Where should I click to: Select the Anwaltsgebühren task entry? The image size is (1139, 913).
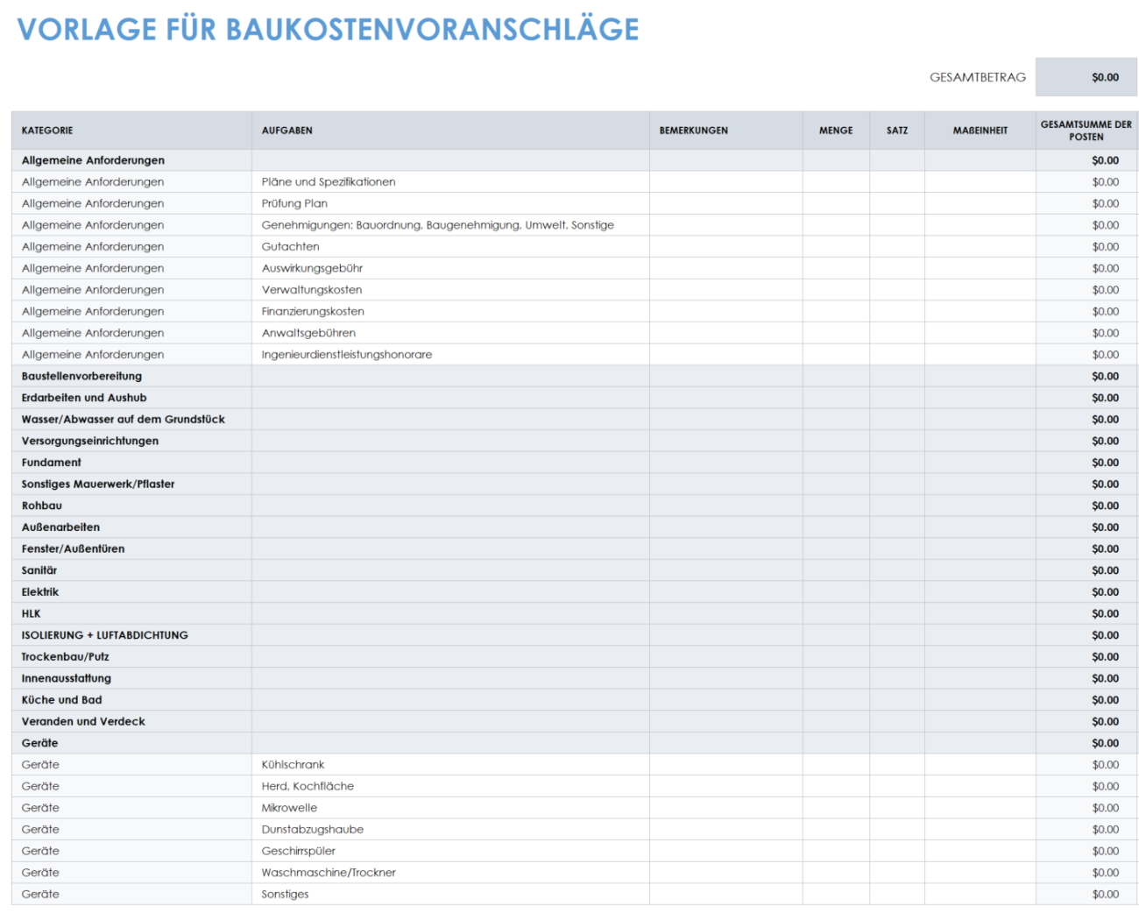(x=308, y=332)
